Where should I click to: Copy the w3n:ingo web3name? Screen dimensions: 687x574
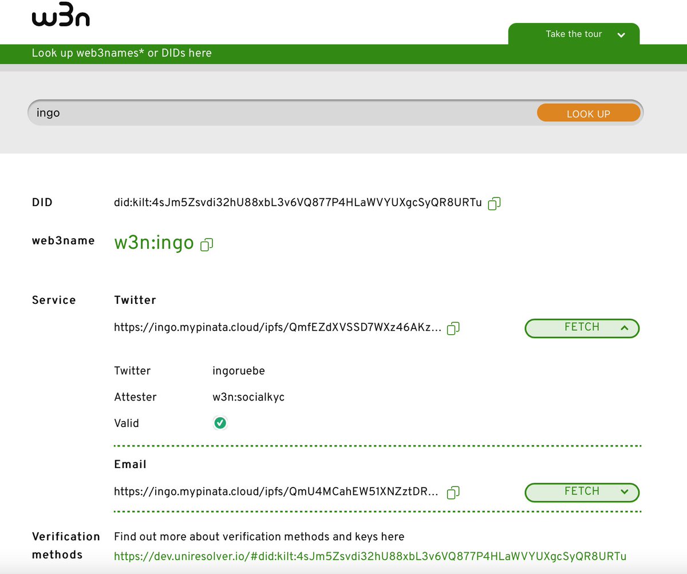207,244
